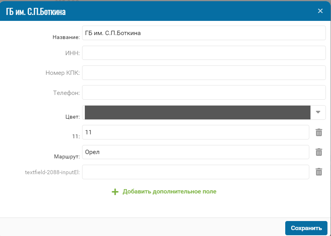
Task: Select the Номер КПК text box
Action: point(204,72)
